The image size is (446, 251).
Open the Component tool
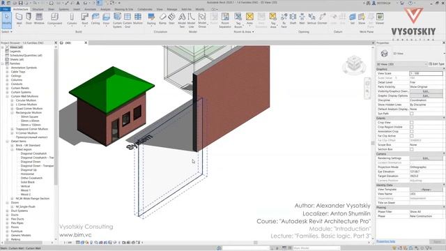click(54, 19)
